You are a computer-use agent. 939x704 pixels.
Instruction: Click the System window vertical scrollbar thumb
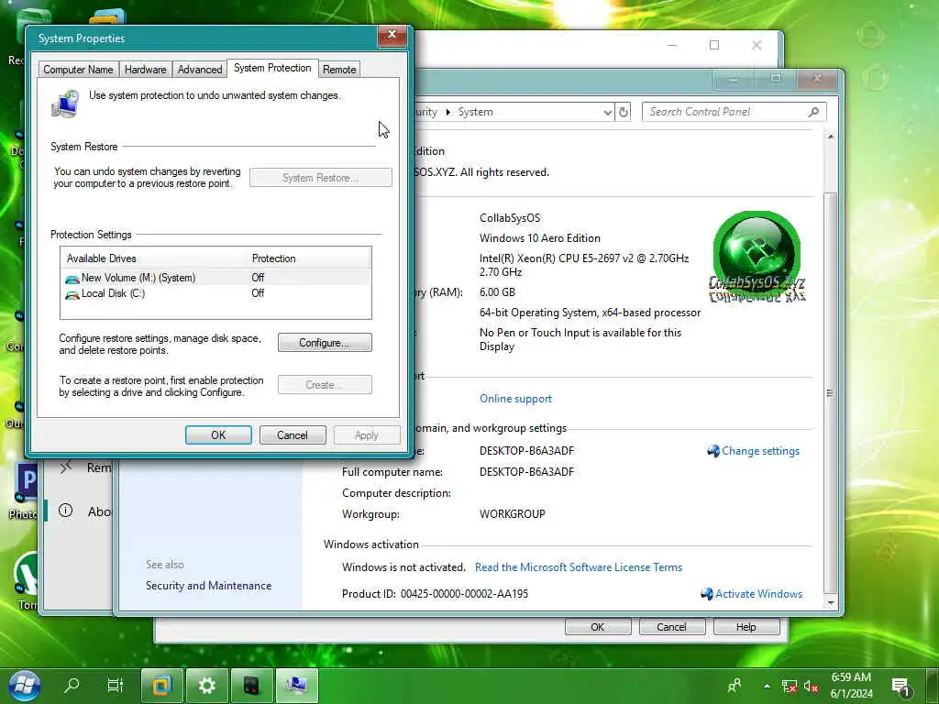pyautogui.click(x=830, y=392)
